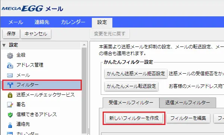Screen dimensions: 224x135
Task: Select 連絡先 label in the settings tree
Action: pos(23,124)
